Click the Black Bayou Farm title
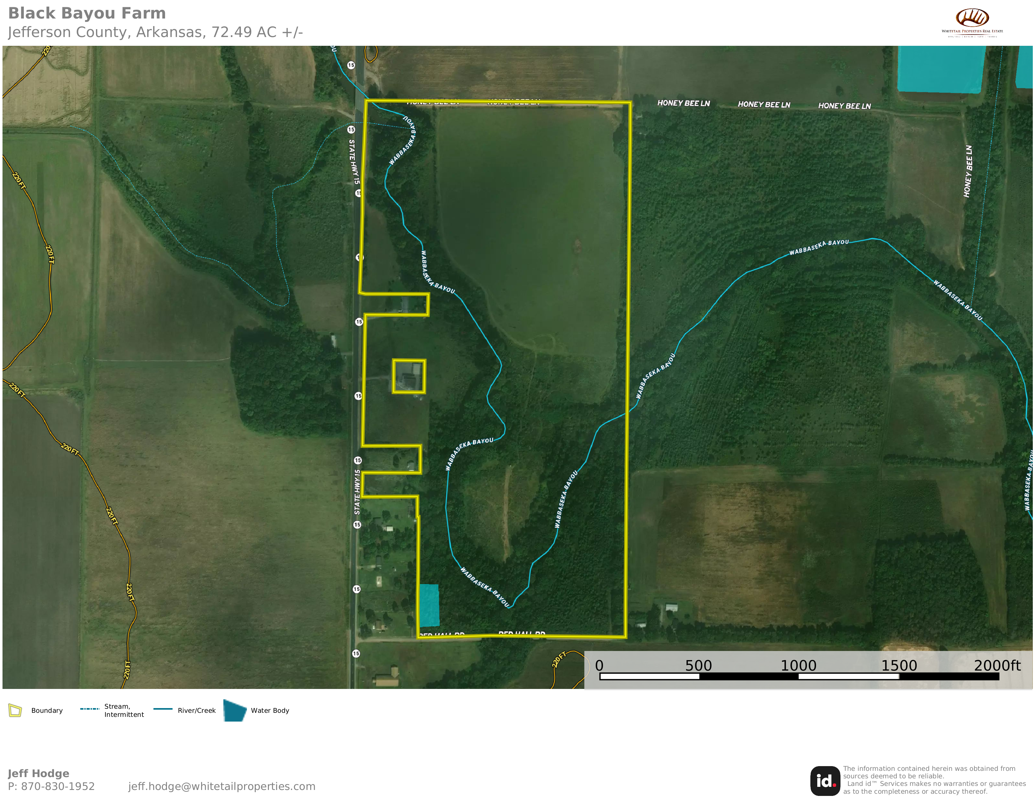This screenshot has height=800, width=1035. click(x=87, y=13)
